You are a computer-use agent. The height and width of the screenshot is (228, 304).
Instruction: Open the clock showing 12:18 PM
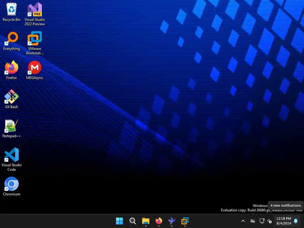tap(284, 221)
